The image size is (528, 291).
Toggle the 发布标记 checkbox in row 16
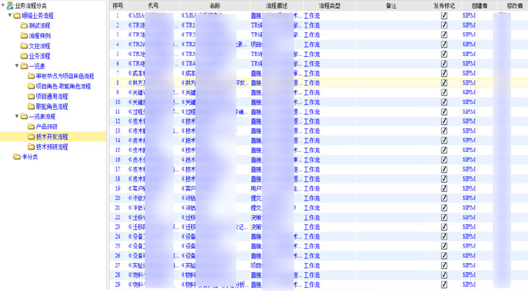click(x=444, y=160)
